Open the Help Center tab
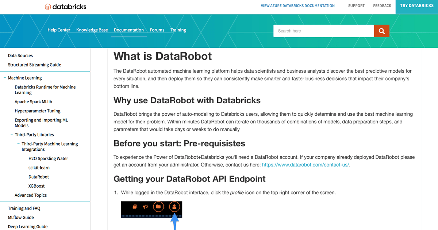The width and height of the screenshot is (438, 230). 59,30
